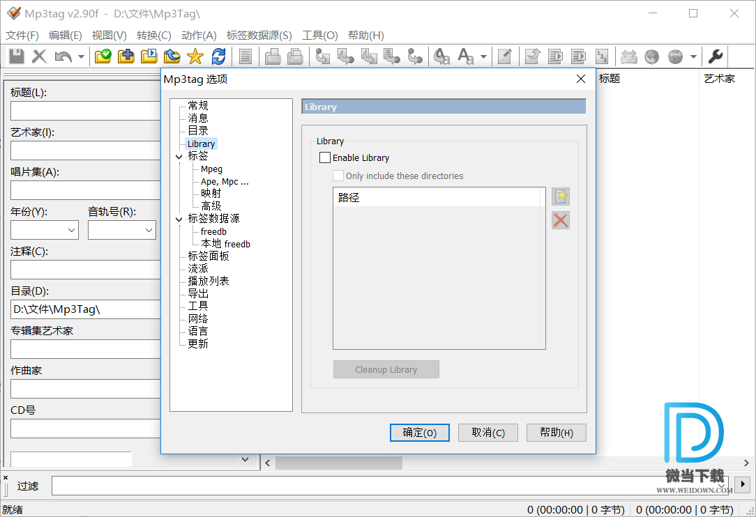This screenshot has width=756, height=517.
Task: Click the 帮助(H) button in dialog
Action: coord(557,433)
